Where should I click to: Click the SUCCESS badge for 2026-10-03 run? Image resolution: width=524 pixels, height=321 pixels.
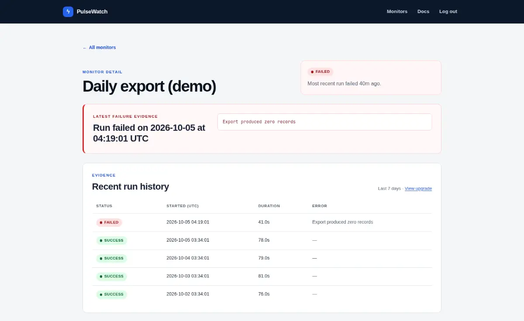coord(111,276)
